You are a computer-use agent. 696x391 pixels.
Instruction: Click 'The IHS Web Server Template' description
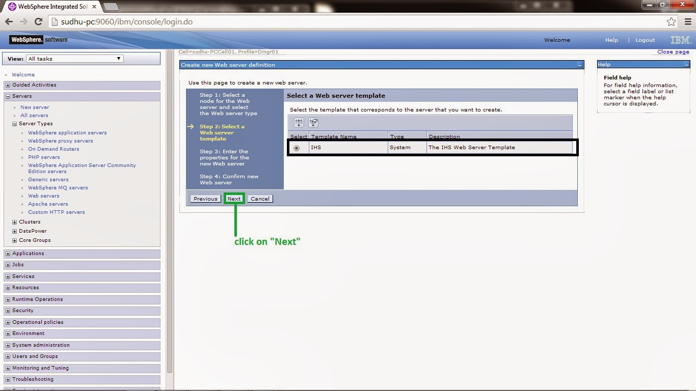pyautogui.click(x=471, y=148)
